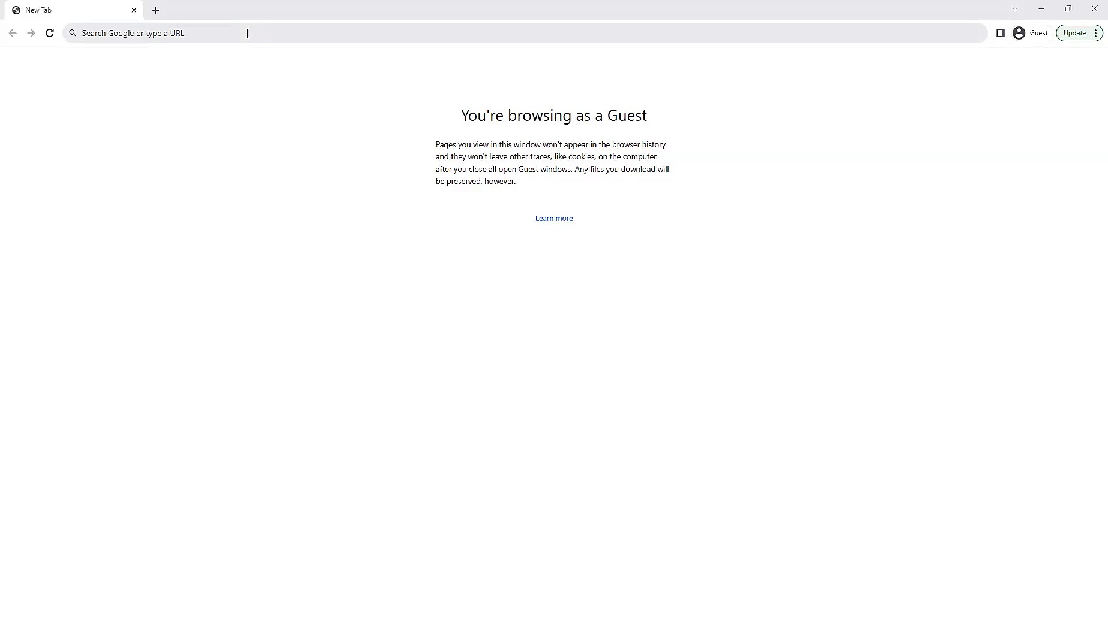Open the three-dot Chrome menu

pos(1095,33)
